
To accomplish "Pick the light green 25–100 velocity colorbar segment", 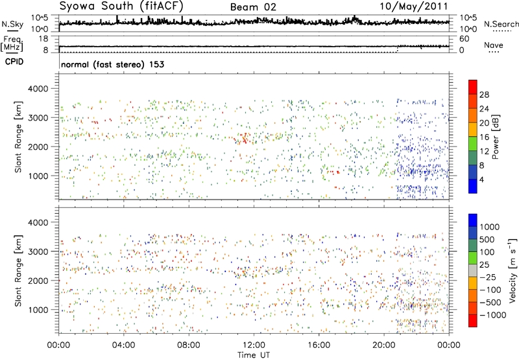I will coord(473,258).
